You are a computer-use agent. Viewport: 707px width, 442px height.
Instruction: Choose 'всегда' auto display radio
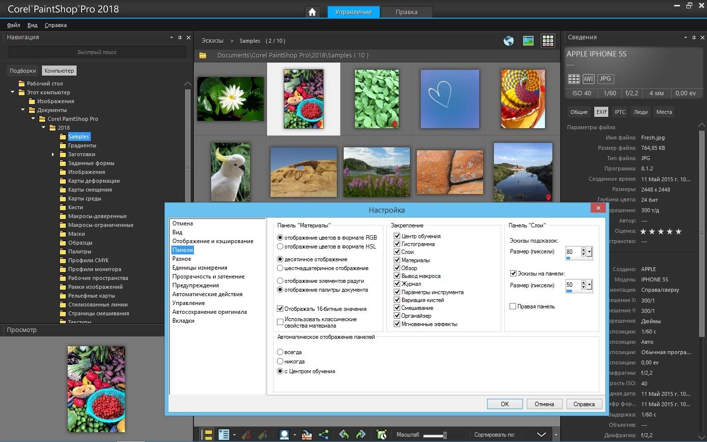click(280, 352)
